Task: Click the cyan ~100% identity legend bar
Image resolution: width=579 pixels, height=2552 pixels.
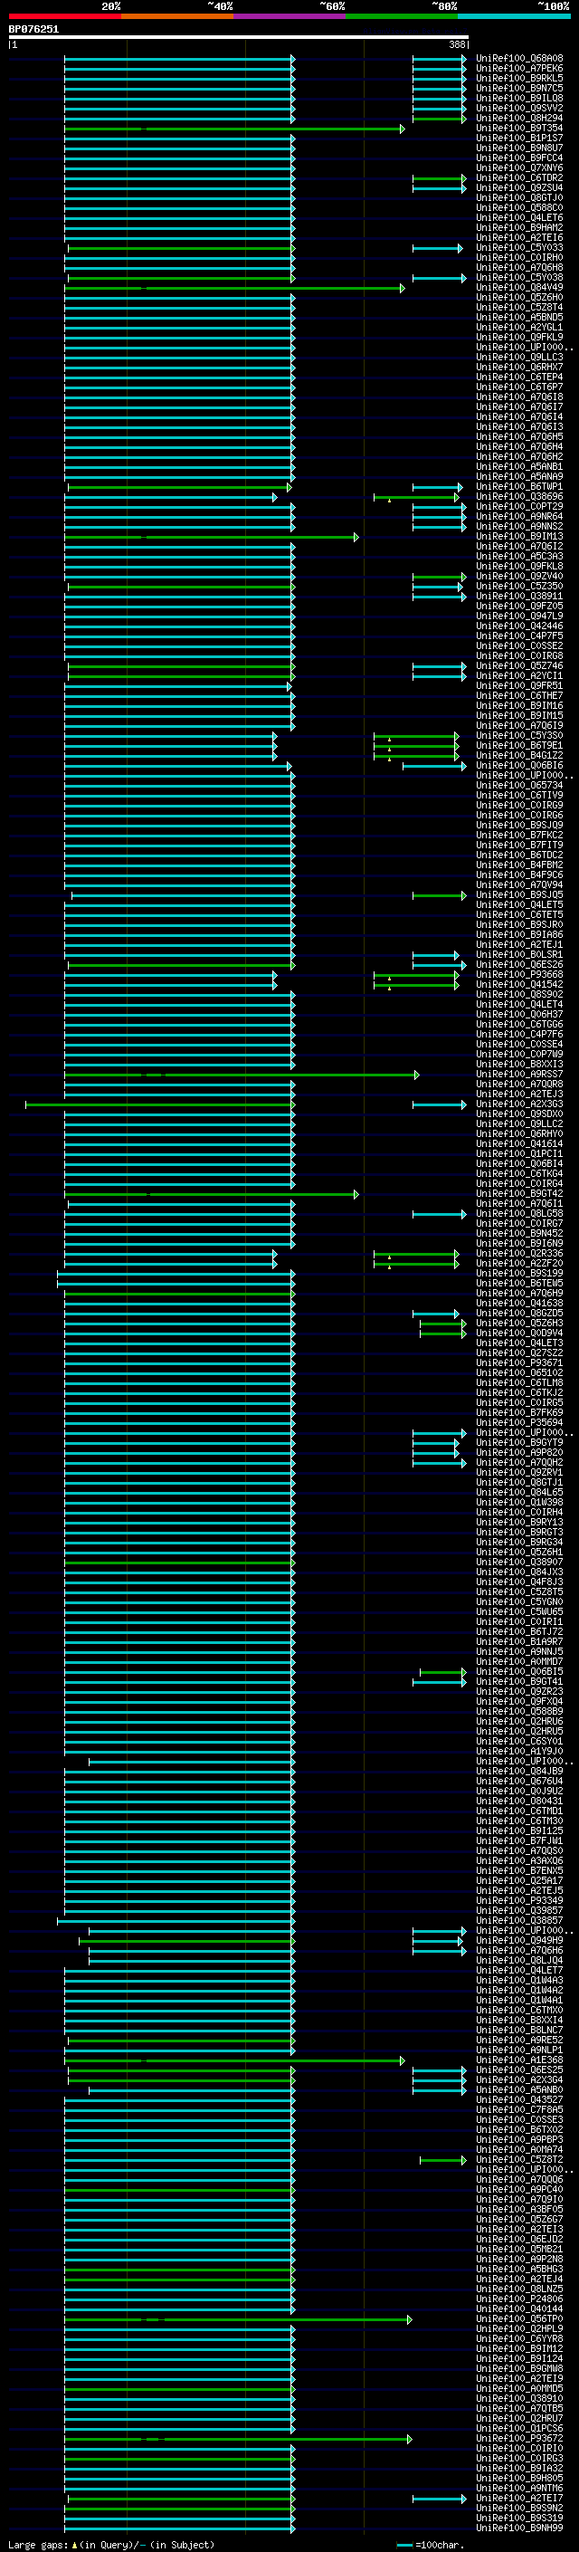Action: click(x=515, y=16)
